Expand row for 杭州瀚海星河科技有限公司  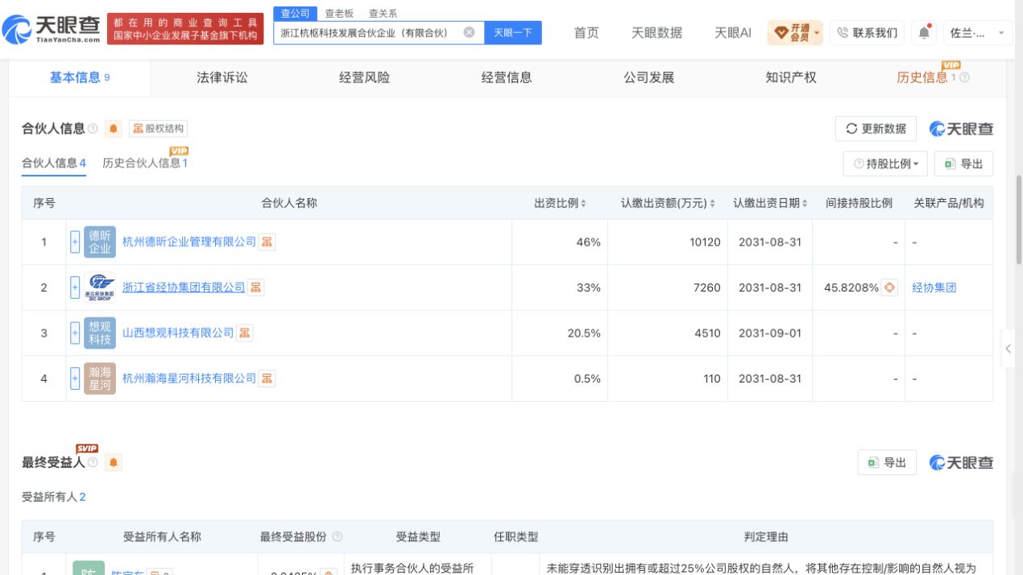(x=75, y=379)
